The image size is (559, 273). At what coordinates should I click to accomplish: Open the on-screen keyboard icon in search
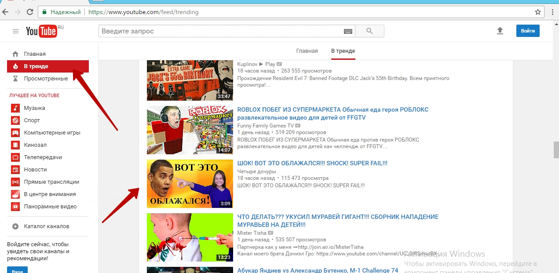pyautogui.click(x=348, y=31)
